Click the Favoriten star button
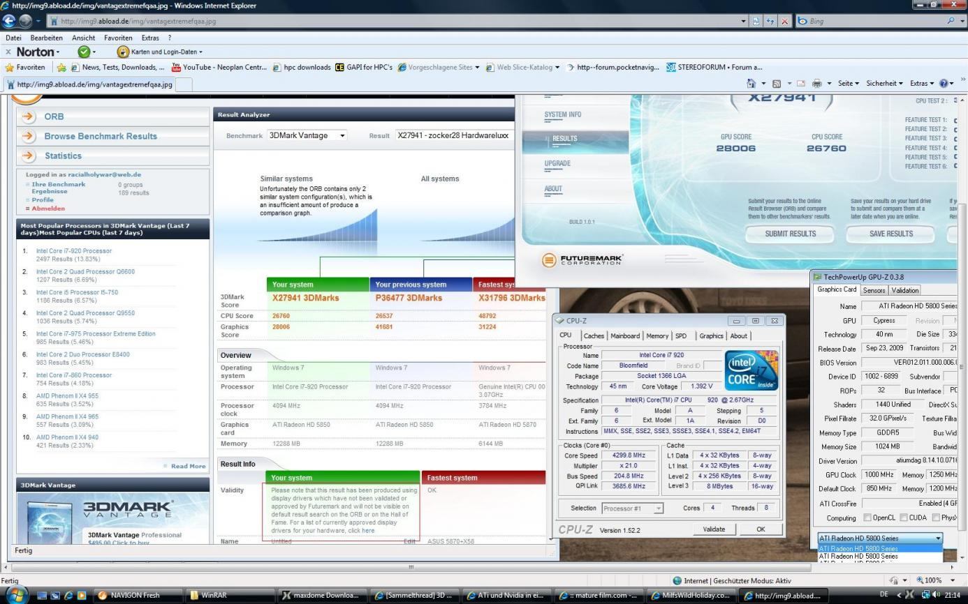This screenshot has width=968, height=604. pyautogui.click(x=25, y=67)
